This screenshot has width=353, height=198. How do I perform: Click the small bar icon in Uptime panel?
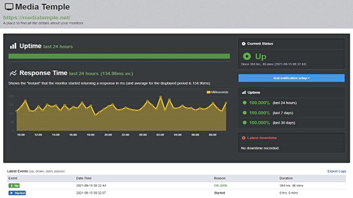[244, 92]
